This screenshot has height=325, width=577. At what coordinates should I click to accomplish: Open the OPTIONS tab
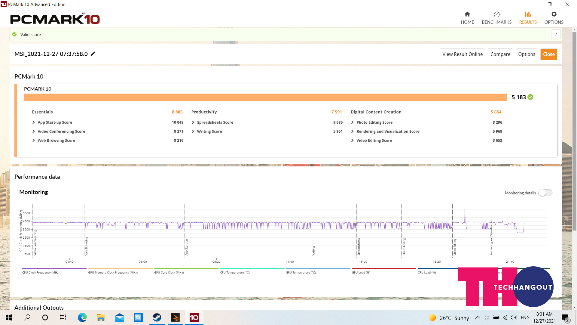pyautogui.click(x=554, y=18)
